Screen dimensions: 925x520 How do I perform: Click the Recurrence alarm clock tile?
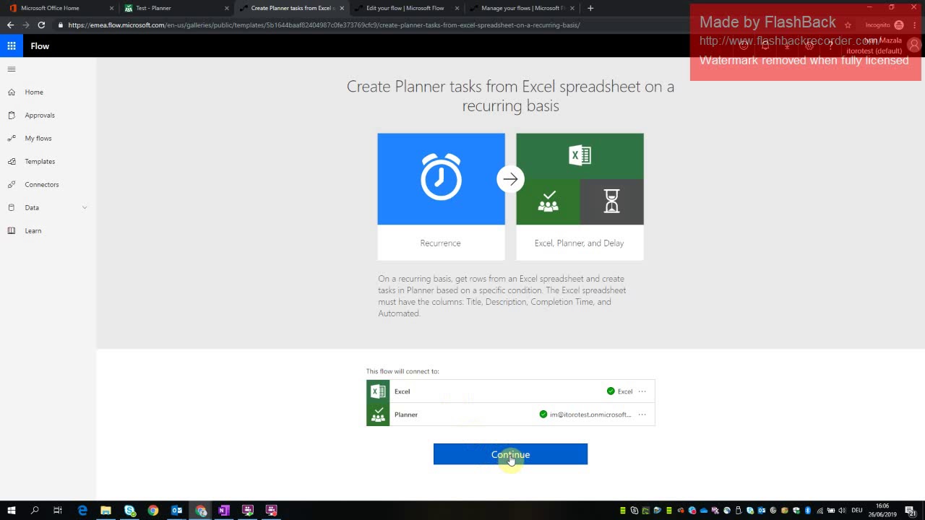[441, 179]
